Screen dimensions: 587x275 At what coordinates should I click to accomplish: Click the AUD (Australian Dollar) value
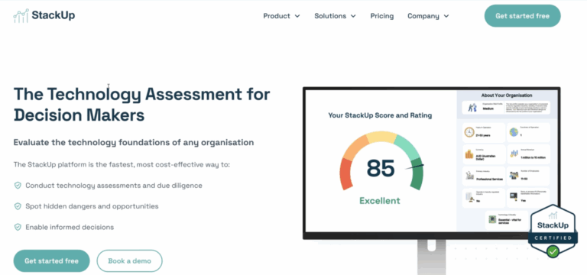click(486, 157)
